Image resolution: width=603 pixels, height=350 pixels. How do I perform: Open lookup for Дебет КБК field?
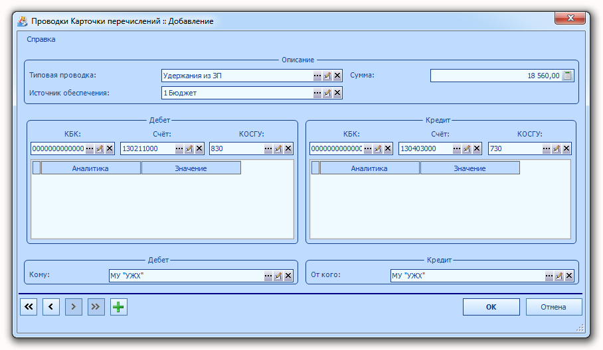pyautogui.click(x=90, y=148)
